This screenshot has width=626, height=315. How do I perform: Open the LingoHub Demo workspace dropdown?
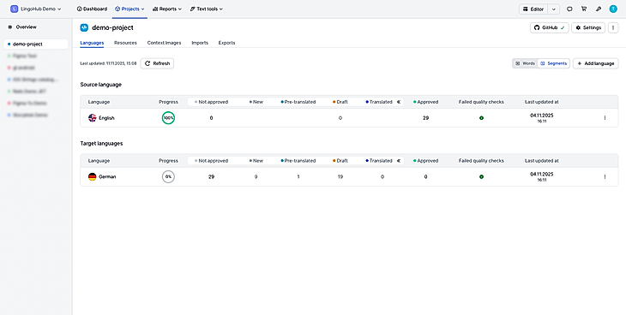35,9
